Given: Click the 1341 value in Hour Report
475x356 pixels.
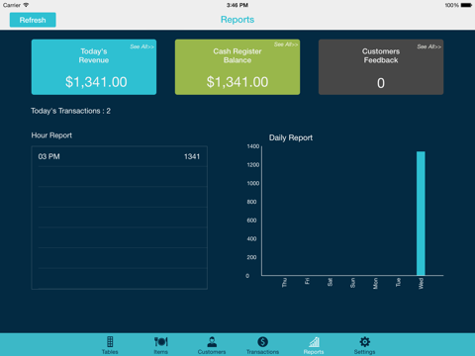Looking at the screenshot, I should click(x=192, y=156).
